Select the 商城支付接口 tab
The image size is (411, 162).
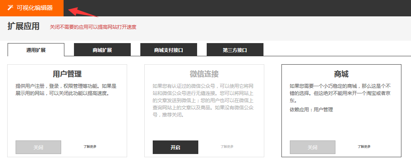pos(168,50)
